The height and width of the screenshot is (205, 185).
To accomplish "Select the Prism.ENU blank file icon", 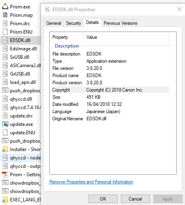I will click(x=5, y=32).
